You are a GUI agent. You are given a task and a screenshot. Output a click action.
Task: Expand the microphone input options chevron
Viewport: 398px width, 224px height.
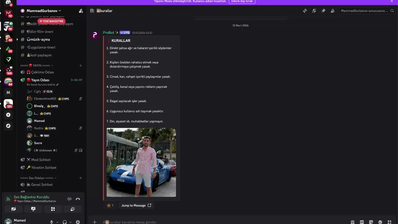click(57, 222)
